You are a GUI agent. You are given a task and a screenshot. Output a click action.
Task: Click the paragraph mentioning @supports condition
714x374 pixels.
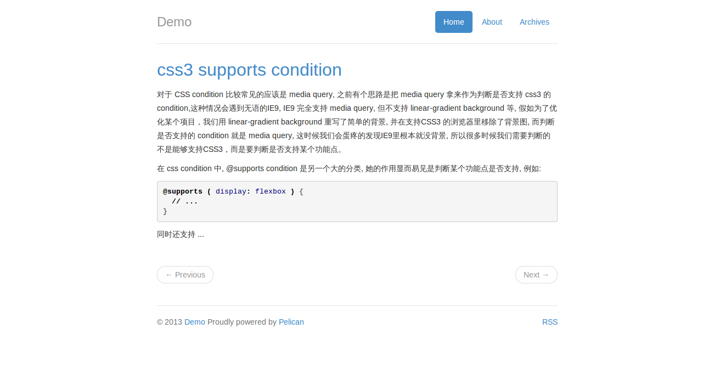coord(348,168)
